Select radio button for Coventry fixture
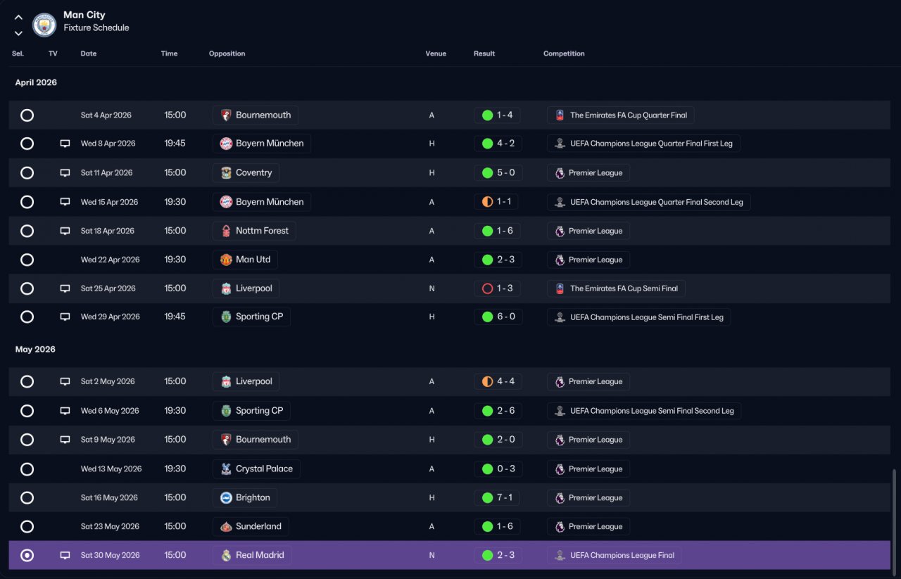This screenshot has width=901, height=579. (27, 172)
